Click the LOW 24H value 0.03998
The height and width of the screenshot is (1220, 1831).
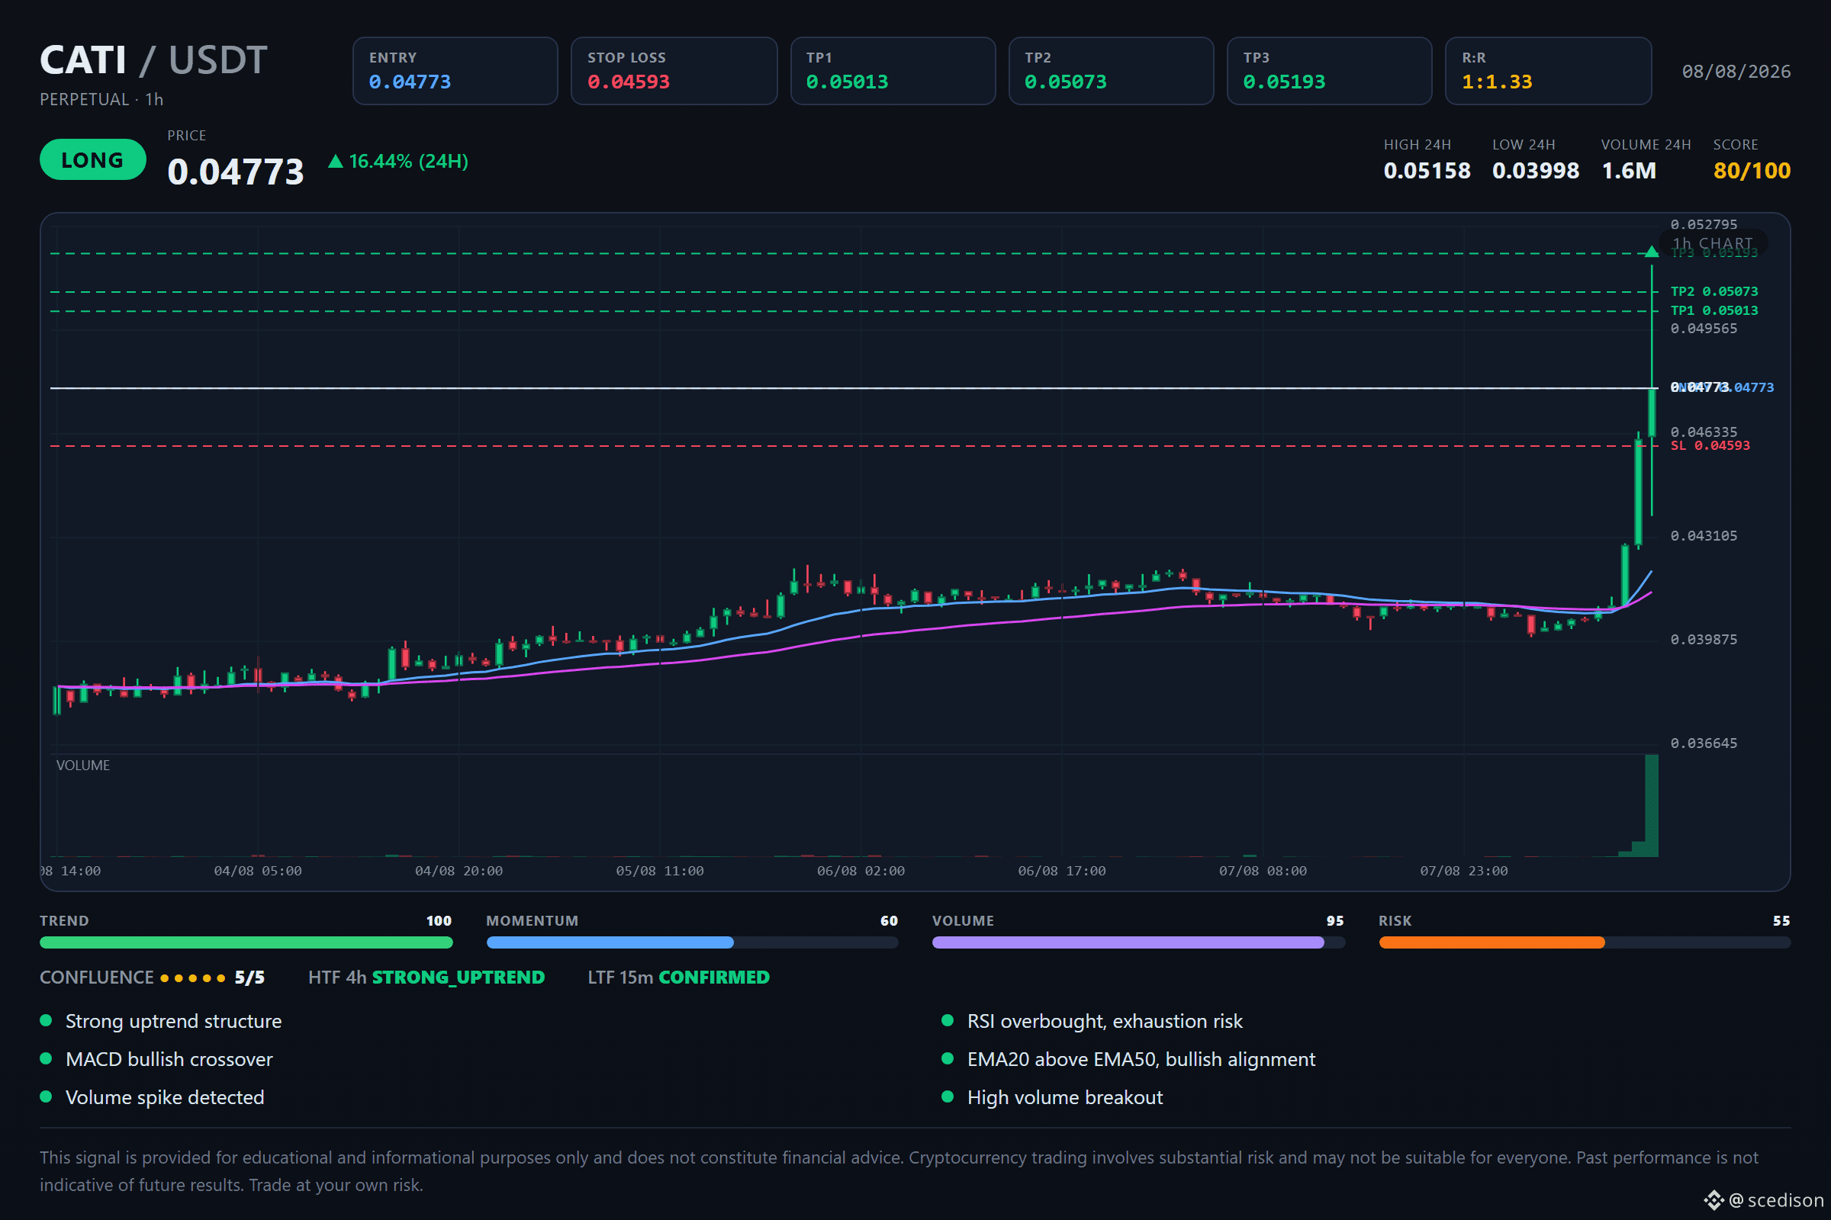[1535, 170]
